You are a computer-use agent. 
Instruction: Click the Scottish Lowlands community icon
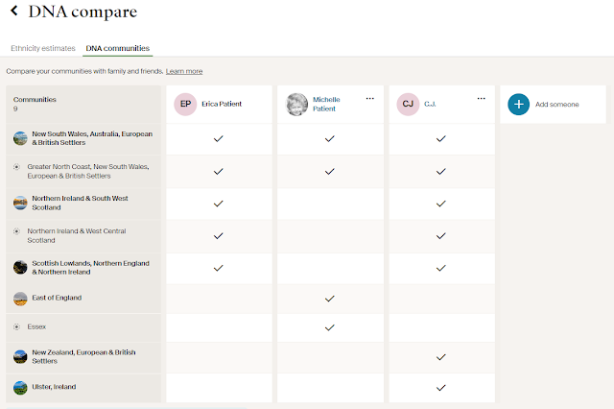20,267
